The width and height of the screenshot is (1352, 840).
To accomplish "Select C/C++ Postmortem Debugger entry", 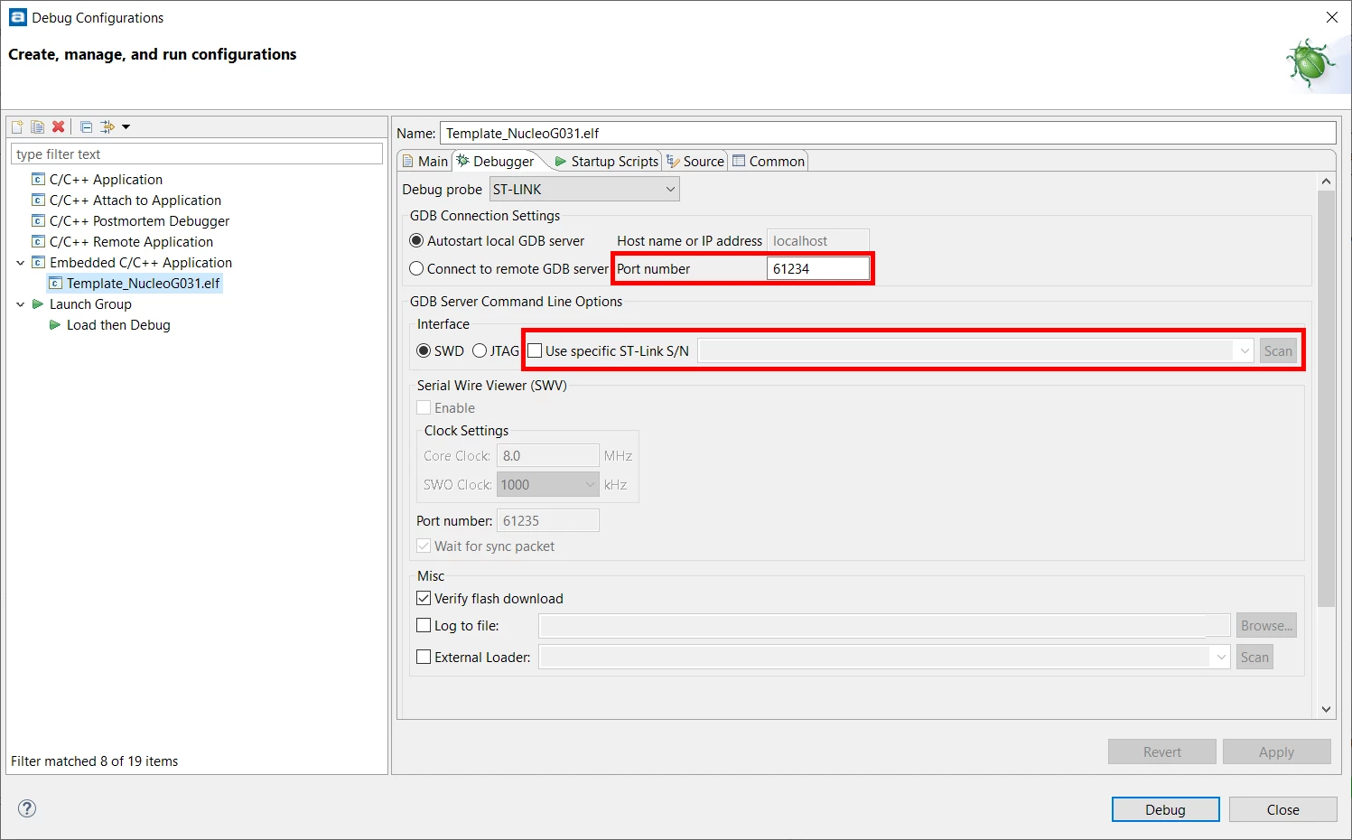I will coord(139,220).
